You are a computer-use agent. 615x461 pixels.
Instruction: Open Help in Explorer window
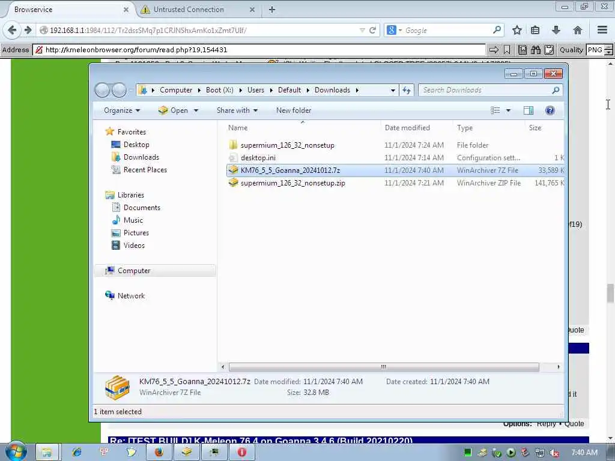550,110
